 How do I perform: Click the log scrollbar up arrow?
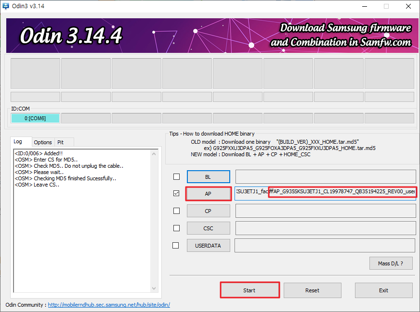coord(154,154)
